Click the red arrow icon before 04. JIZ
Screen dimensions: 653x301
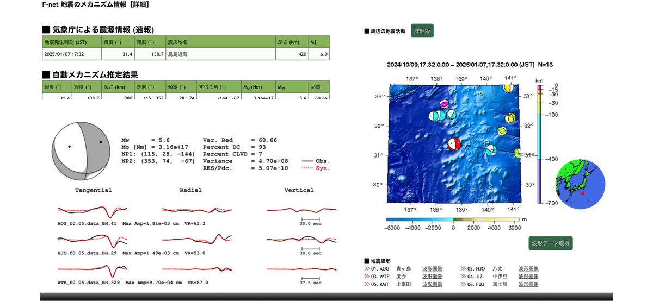coord(463,276)
